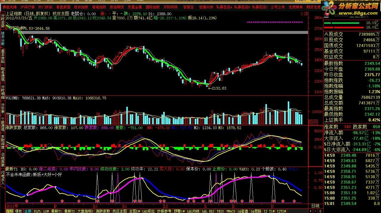
Task: Select 热门板块 in top toolbar
Action: (45, 7)
